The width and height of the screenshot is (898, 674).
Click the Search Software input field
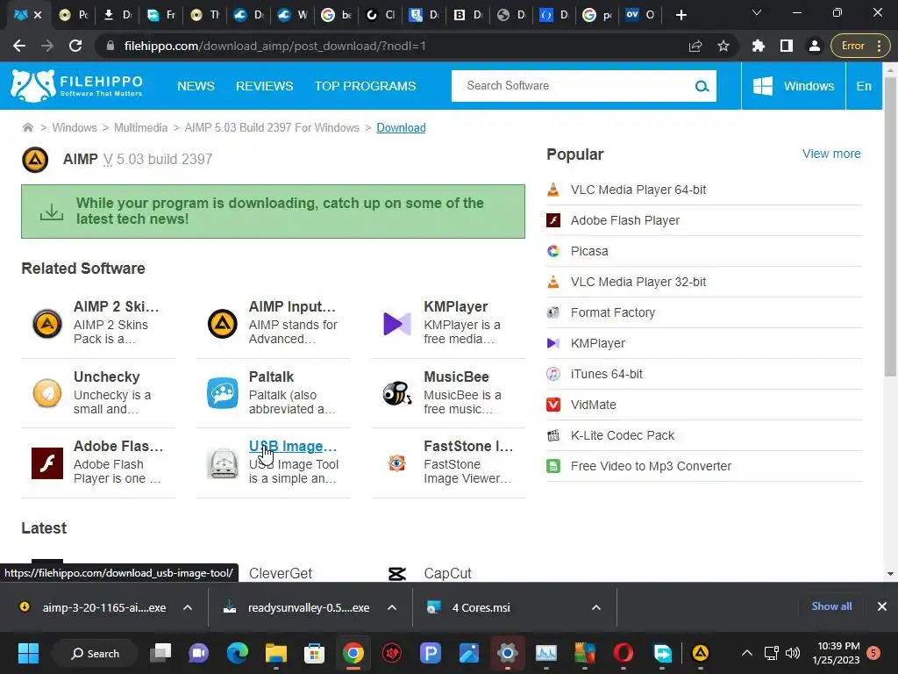tap(573, 86)
